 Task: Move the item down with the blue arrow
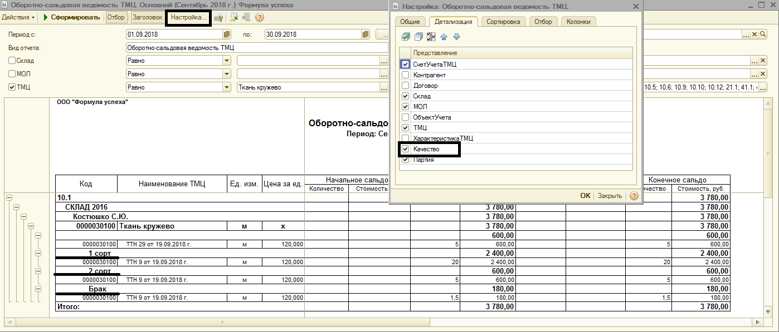pyautogui.click(x=456, y=37)
